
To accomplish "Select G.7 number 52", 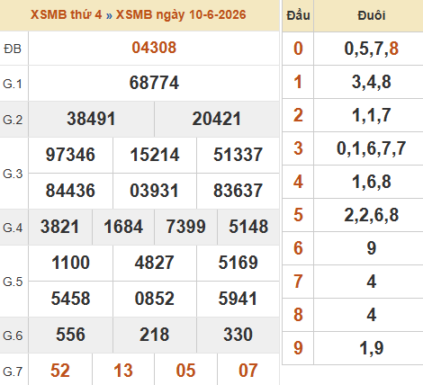I will [60, 371].
